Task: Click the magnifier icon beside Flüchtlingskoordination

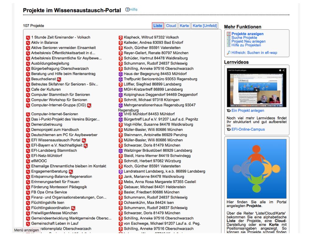Action: (73, 208)
